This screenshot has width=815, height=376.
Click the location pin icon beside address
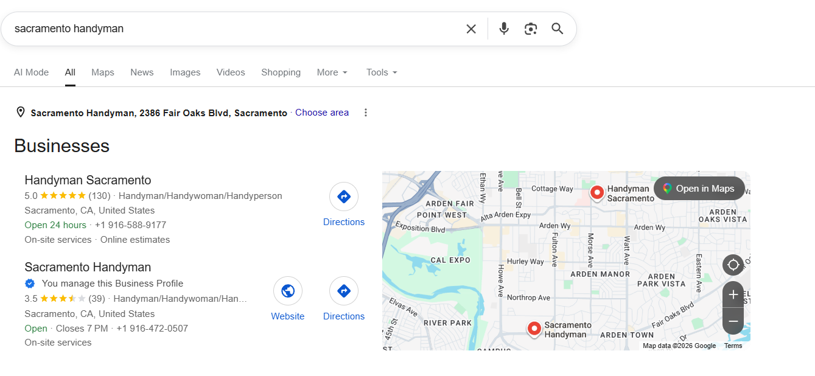pyautogui.click(x=21, y=113)
